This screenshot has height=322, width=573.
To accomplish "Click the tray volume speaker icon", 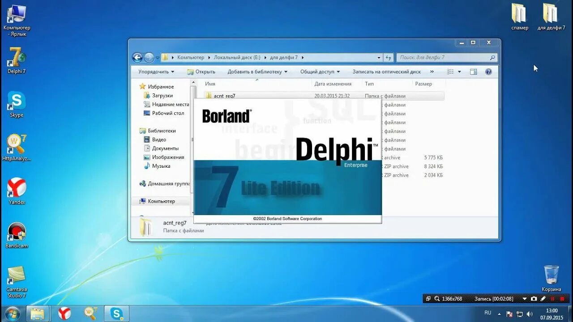I will click(530, 314).
